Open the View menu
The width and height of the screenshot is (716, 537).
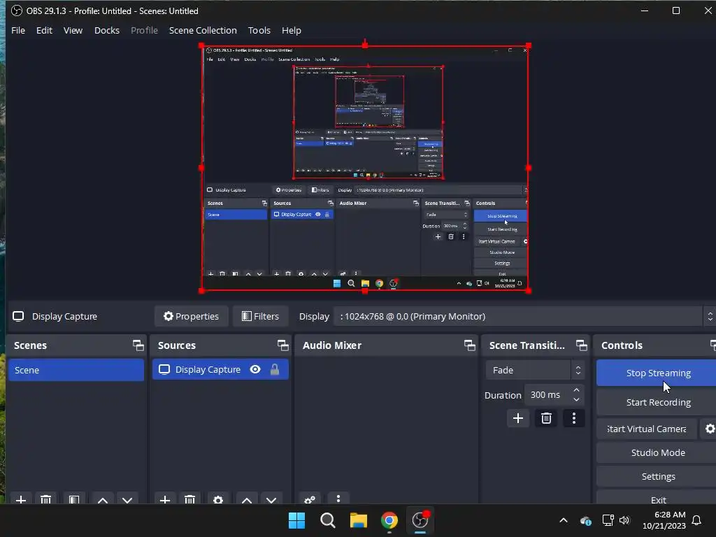[x=73, y=30]
